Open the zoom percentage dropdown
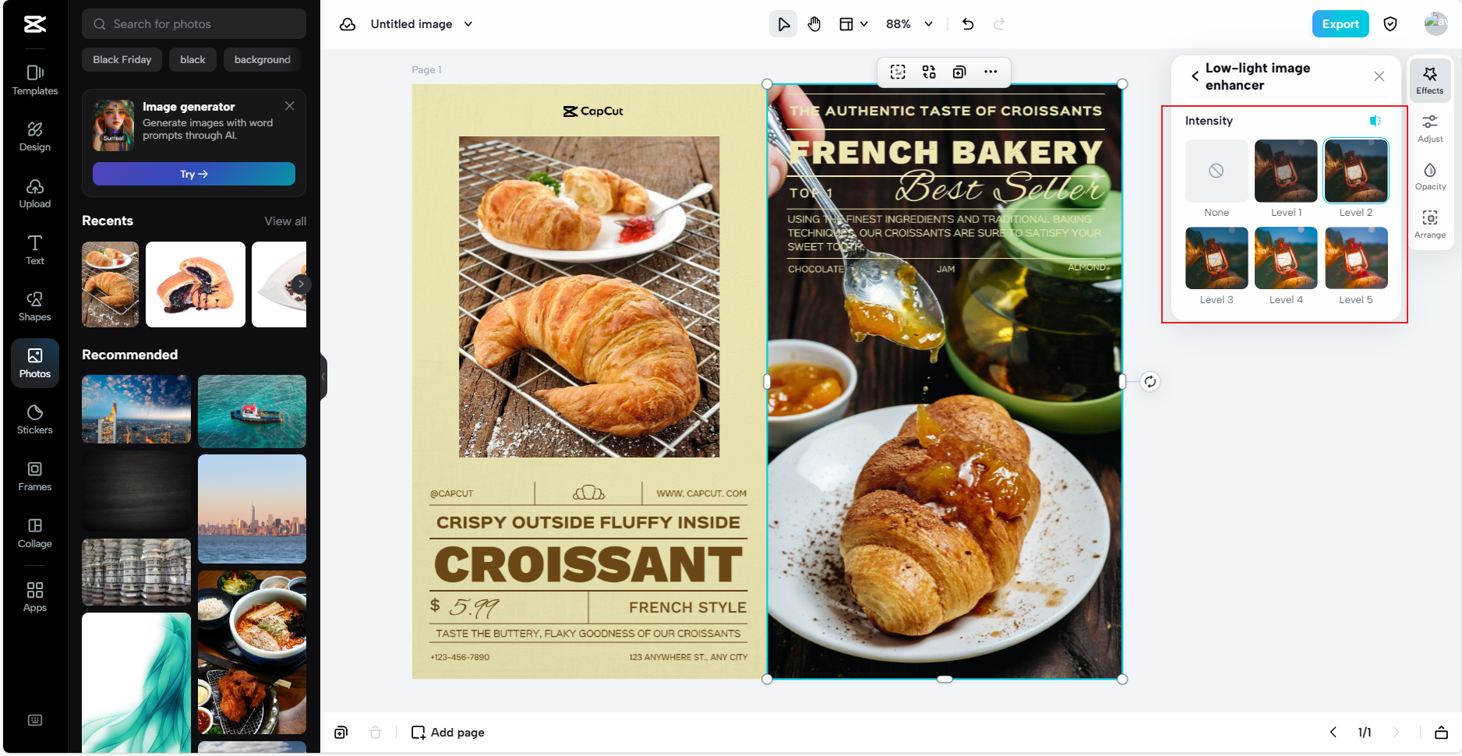Image resolution: width=1462 pixels, height=756 pixels. (909, 24)
